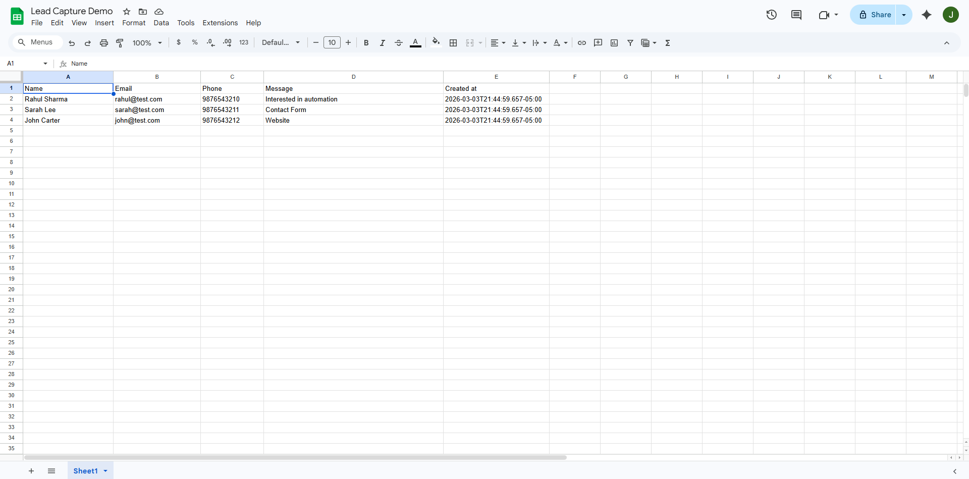
Task: Print the spreadsheet via printer icon
Action: 104,43
